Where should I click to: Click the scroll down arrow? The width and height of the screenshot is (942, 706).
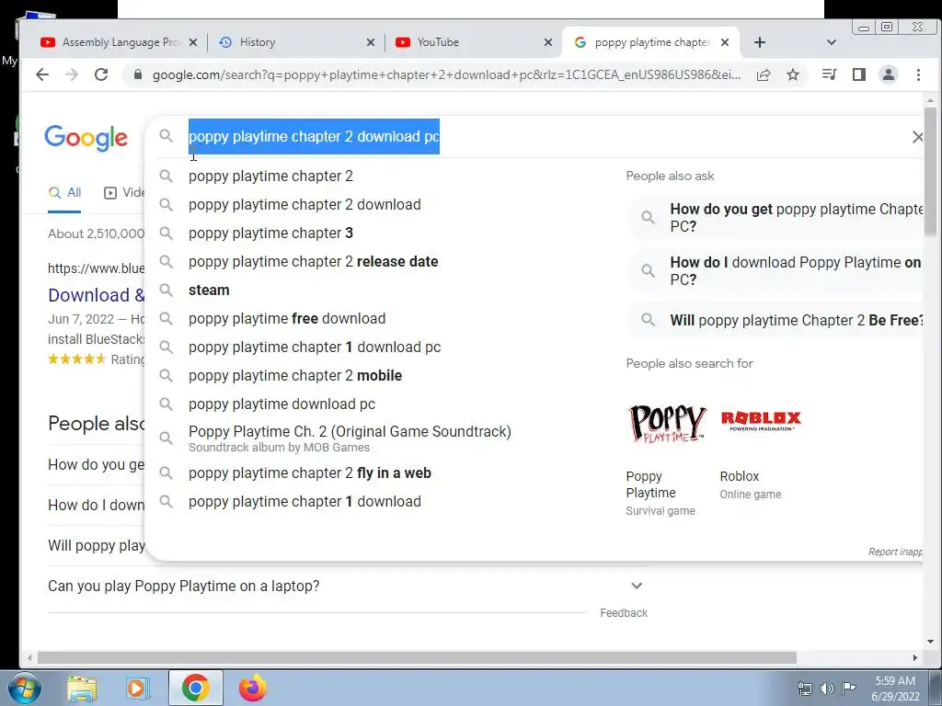tap(930, 641)
